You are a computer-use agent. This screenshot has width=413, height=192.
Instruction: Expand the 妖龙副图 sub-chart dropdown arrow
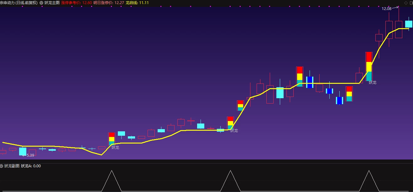2,166
